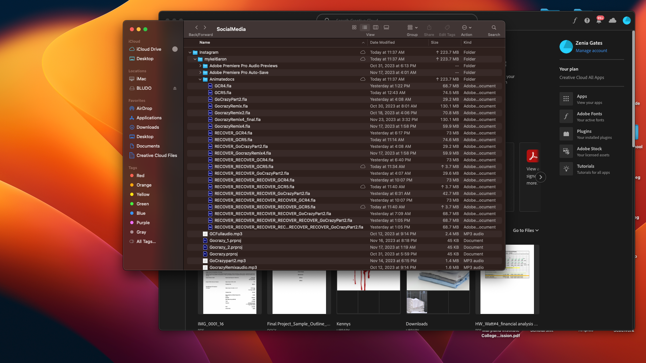
Task: Open the Adobe Fonts panel
Action: point(566,116)
